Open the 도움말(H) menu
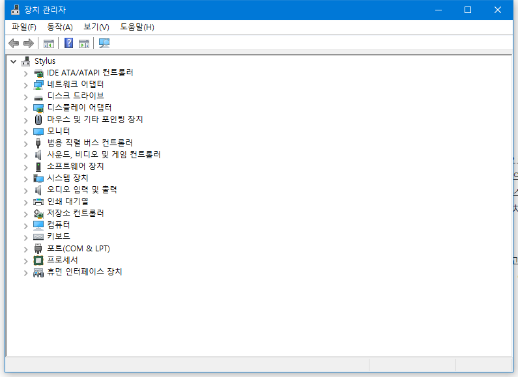 [x=137, y=27]
